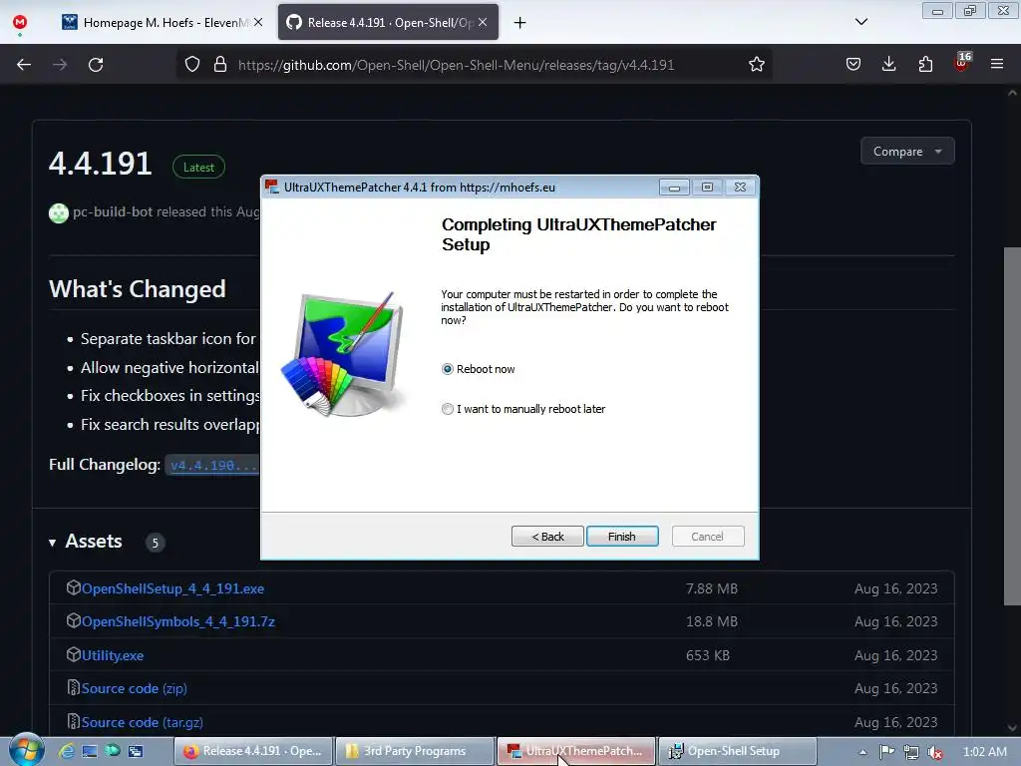This screenshot has width=1021, height=766.
Task: Download OpenShellSetup_4_4_191.exe
Action: point(172,588)
